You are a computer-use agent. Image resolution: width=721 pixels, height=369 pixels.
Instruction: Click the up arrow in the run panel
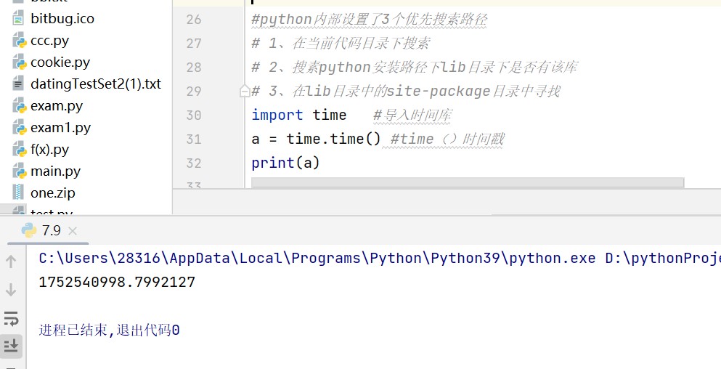point(11,262)
